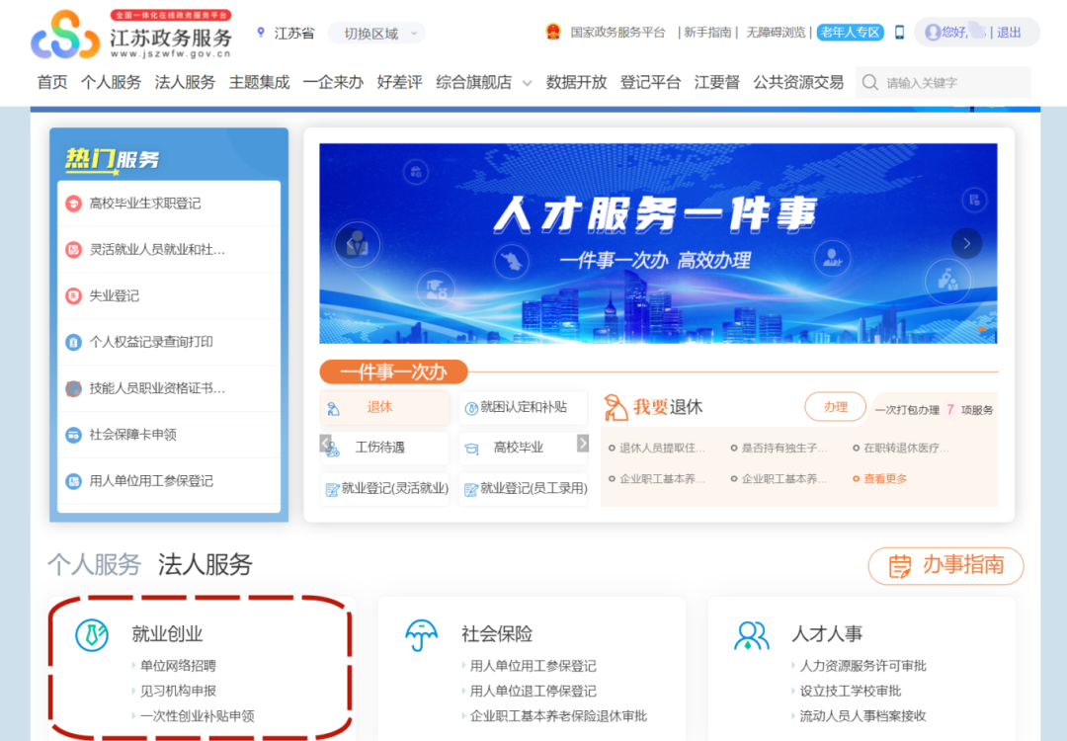Click the 就业创业 tie icon
The width and height of the screenshot is (1067, 741).
point(92,635)
